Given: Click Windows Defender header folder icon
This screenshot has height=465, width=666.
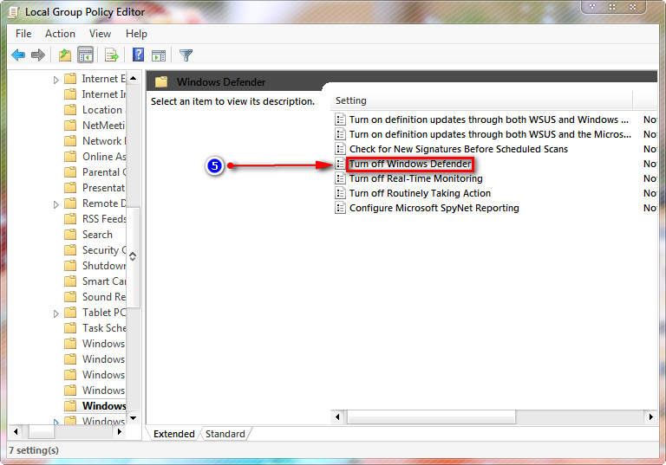Looking at the screenshot, I should 161,82.
